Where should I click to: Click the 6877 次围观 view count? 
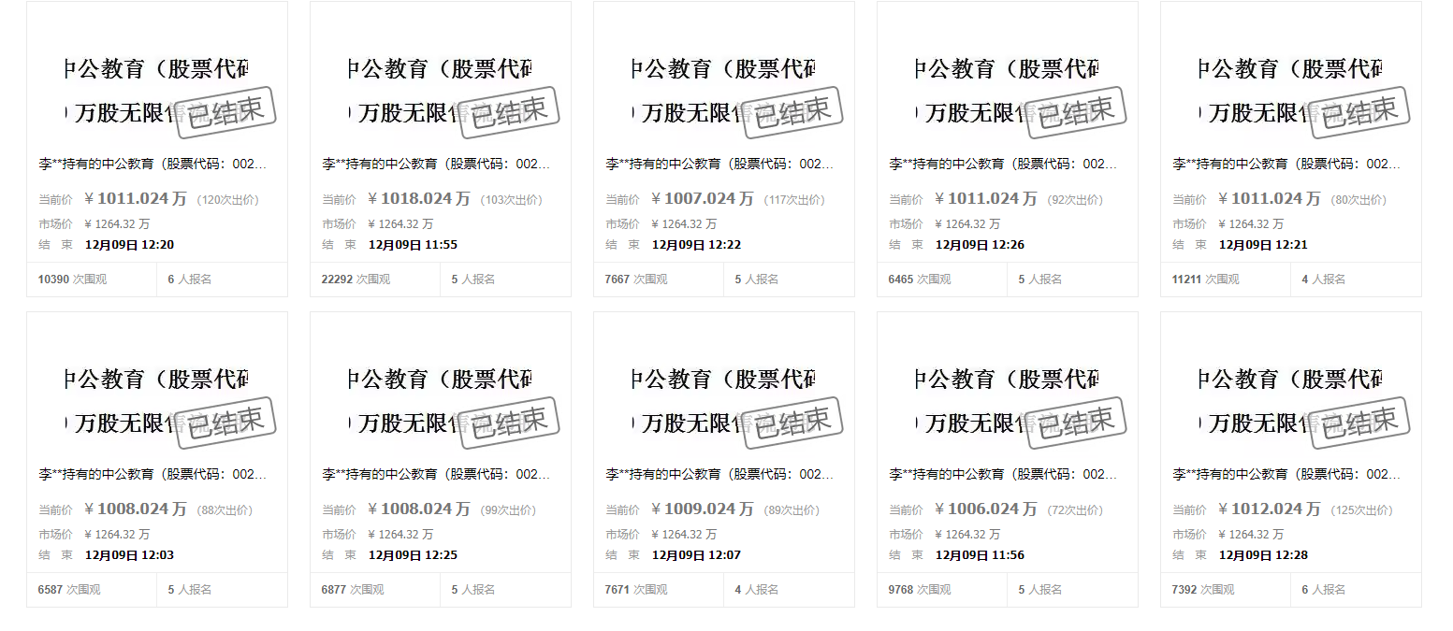click(x=353, y=590)
